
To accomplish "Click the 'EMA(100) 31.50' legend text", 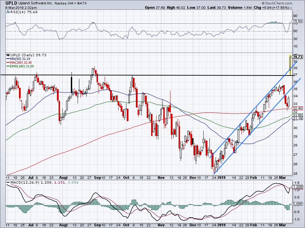I will pyautogui.click(x=22, y=66).
